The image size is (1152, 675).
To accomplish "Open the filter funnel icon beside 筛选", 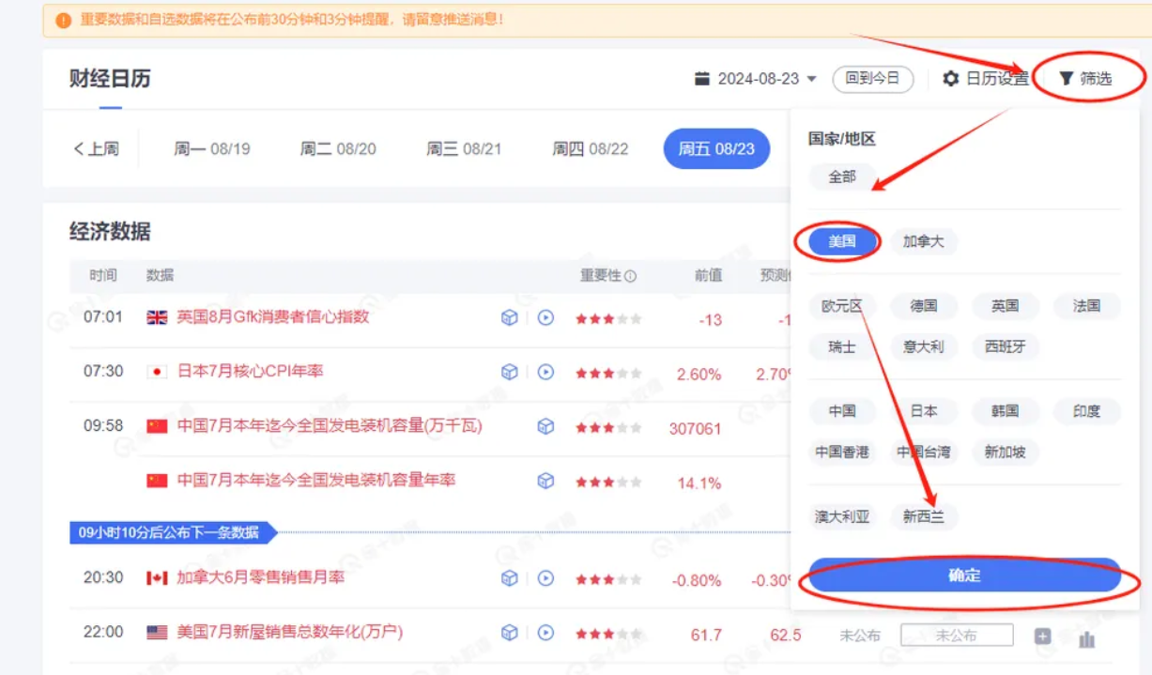I will pos(1065,79).
